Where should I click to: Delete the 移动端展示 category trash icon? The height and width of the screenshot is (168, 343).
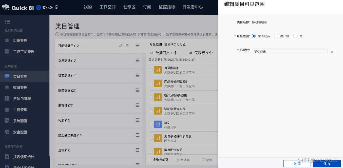[x=127, y=46]
